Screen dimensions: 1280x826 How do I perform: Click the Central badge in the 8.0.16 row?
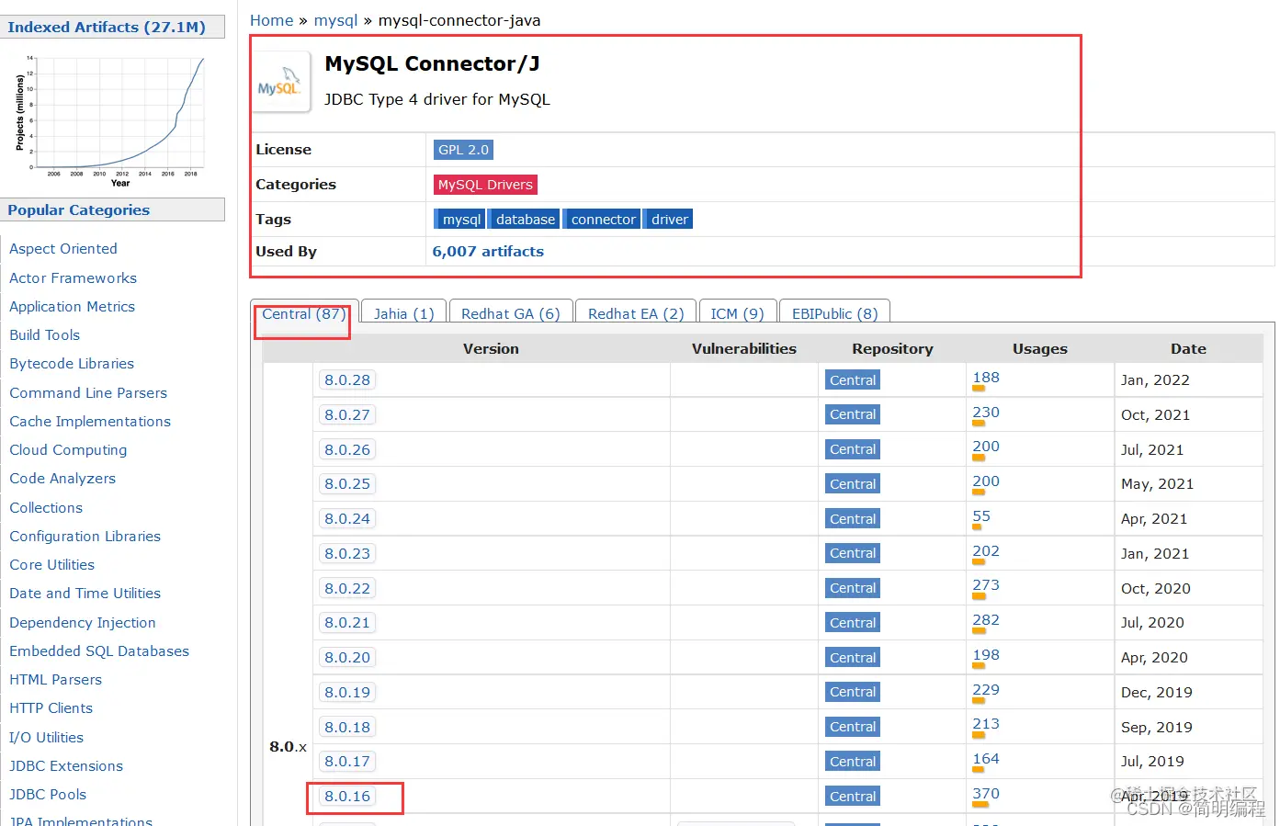[853, 797]
